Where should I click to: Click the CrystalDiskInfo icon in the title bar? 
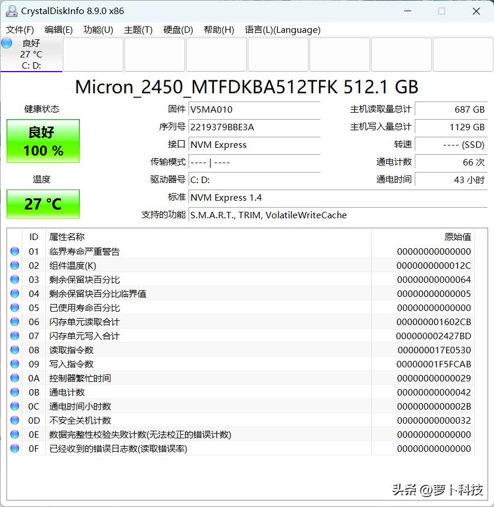tap(13, 11)
